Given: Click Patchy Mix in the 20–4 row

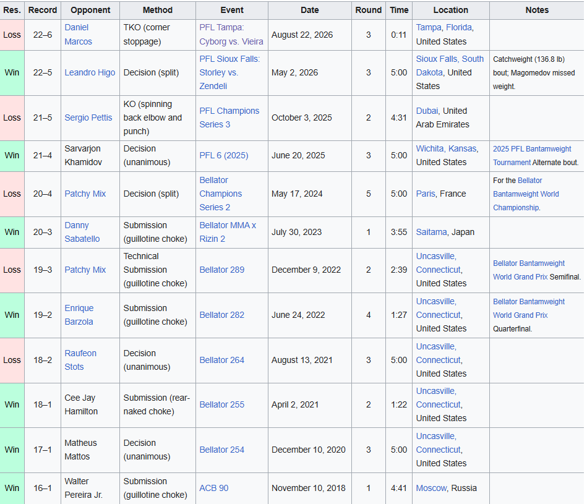Looking at the screenshot, I should [85, 194].
